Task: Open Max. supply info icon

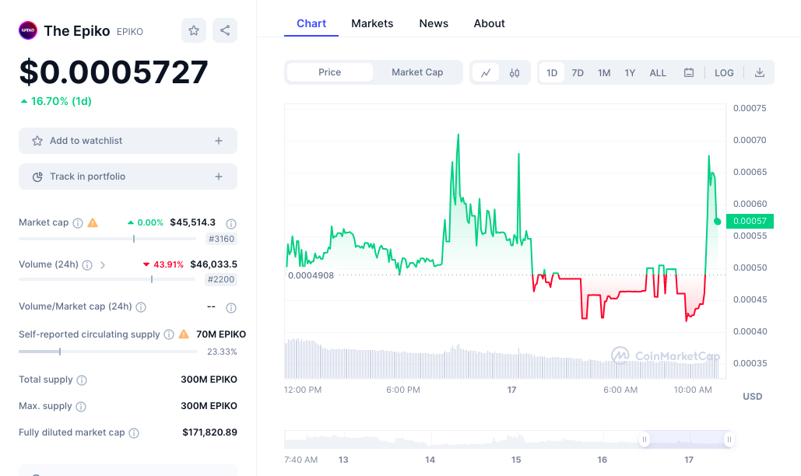Action: pos(81,407)
